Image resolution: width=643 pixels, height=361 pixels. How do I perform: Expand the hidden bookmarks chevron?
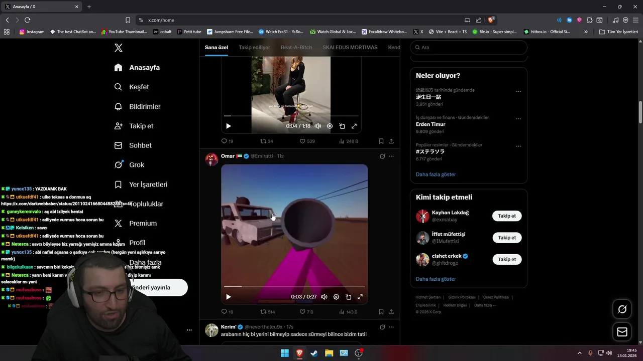pos(586,32)
